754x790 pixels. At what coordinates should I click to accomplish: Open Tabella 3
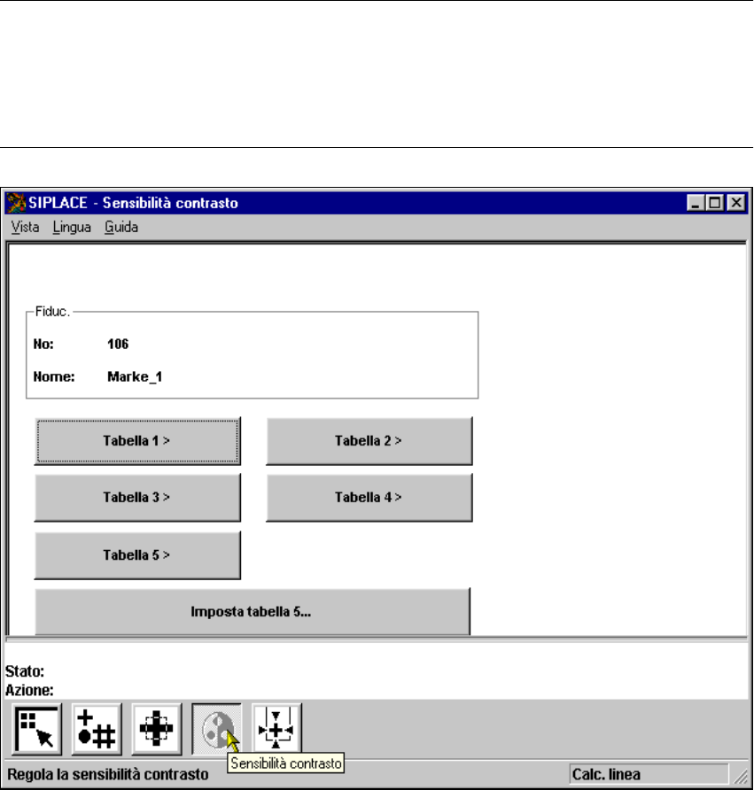(x=137, y=498)
